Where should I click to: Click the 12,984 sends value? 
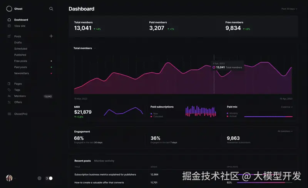click(154, 175)
